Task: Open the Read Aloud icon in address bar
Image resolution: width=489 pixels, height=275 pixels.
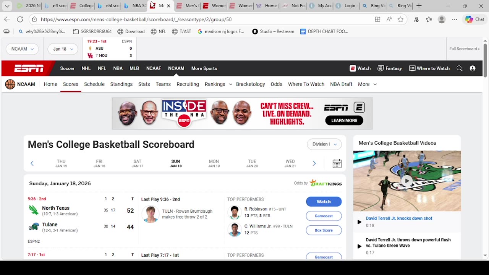Action: pyautogui.click(x=389, y=19)
